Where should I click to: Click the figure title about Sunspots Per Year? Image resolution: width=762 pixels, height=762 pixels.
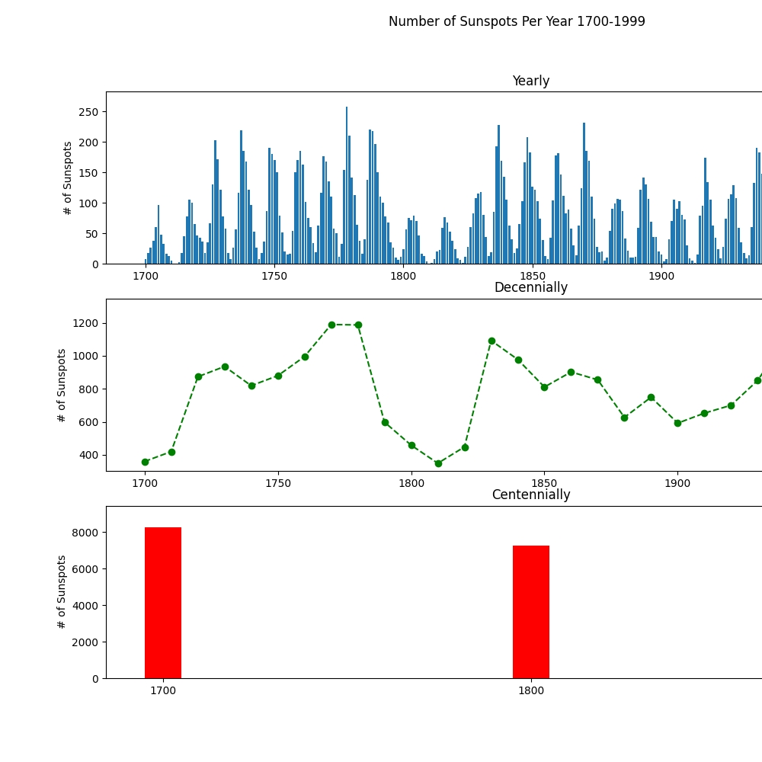click(517, 22)
